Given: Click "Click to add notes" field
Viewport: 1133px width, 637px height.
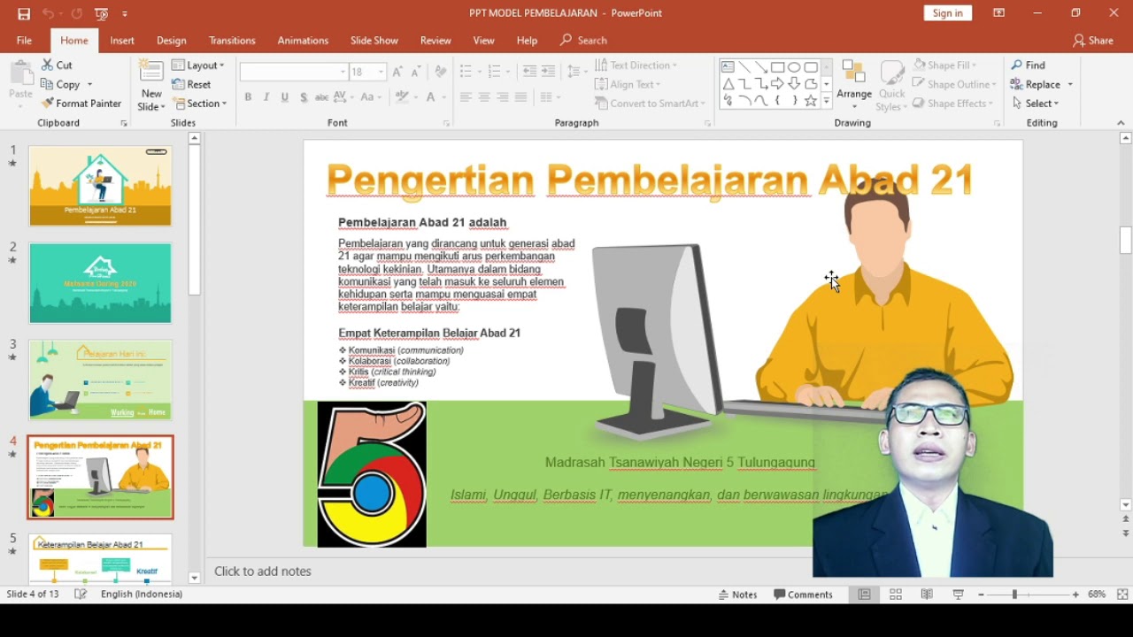Looking at the screenshot, I should point(263,572).
